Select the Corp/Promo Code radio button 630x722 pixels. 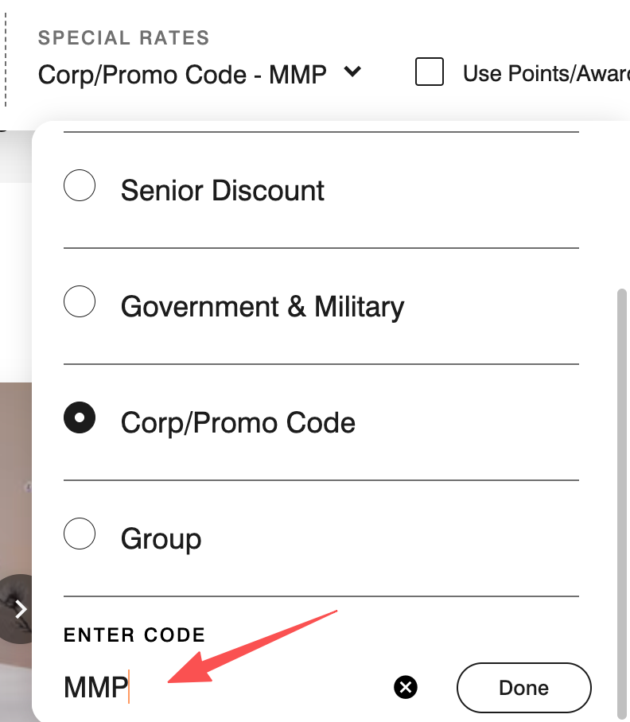click(x=80, y=418)
